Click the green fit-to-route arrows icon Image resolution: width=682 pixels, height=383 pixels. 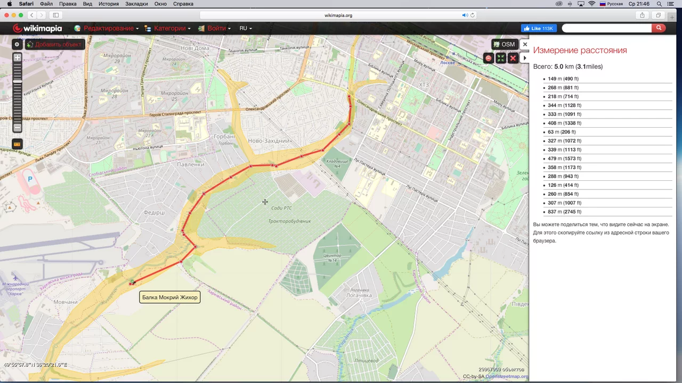coord(501,58)
